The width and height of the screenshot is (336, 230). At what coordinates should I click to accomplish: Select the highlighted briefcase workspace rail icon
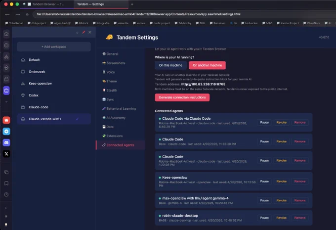6,91
